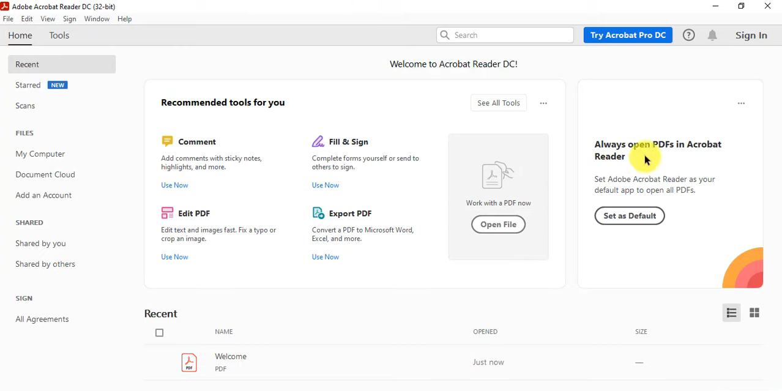Screen dimensions: 782x391
Task: Switch to thumbnail grid view
Action: (754, 313)
